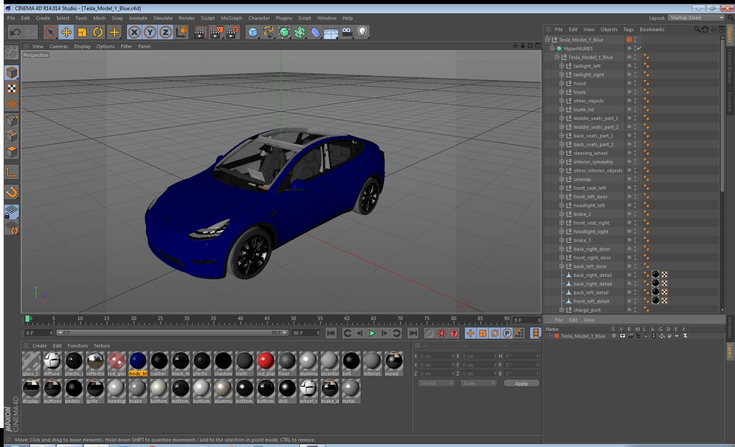
Task: Open the MoGraph menu
Action: 231,18
